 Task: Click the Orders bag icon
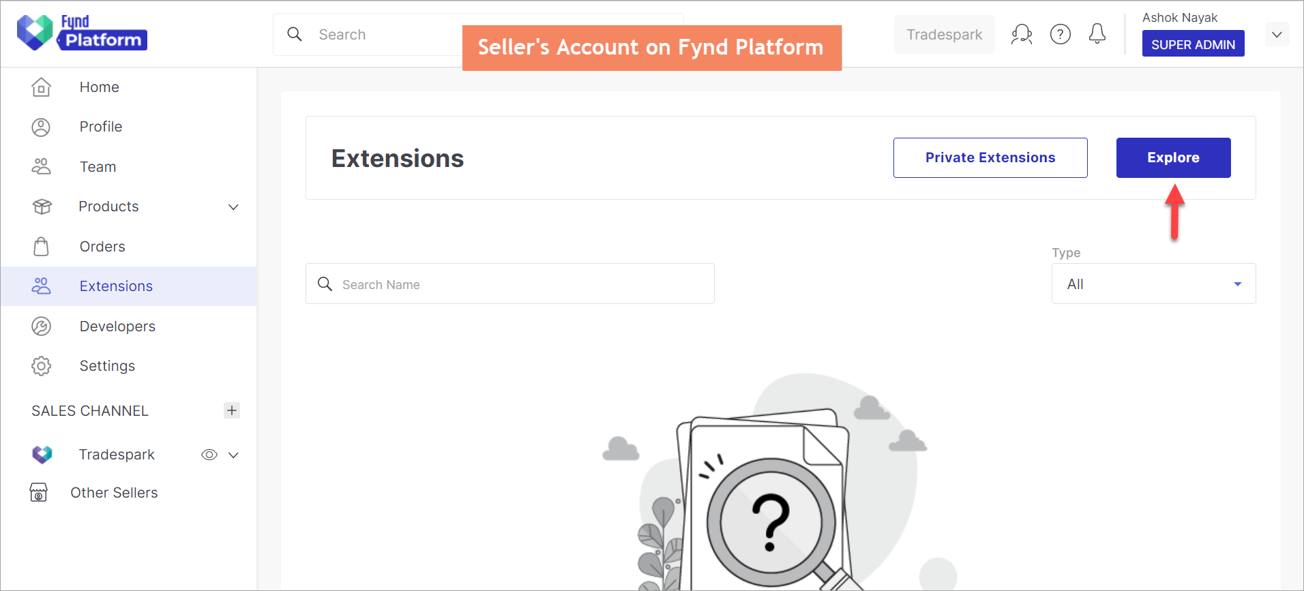point(41,247)
